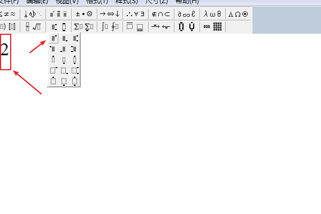Open the set theory symbols ∉∩⊂ palette
This screenshot has width=321, height=214.
point(161,14)
